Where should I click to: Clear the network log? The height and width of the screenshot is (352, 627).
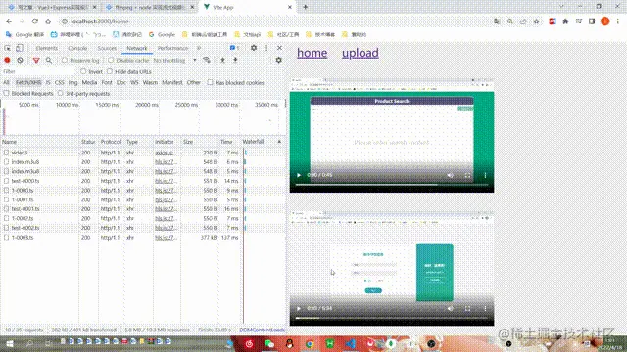tap(20, 61)
